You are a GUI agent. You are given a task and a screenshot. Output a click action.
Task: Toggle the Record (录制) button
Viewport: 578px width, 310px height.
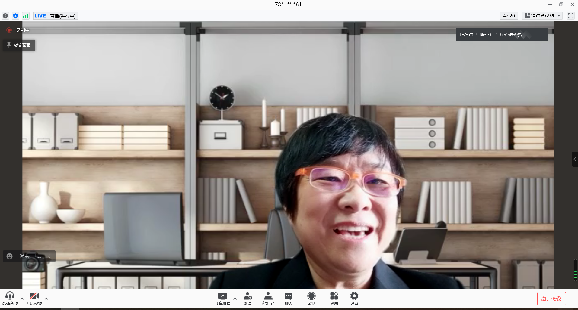(x=311, y=298)
